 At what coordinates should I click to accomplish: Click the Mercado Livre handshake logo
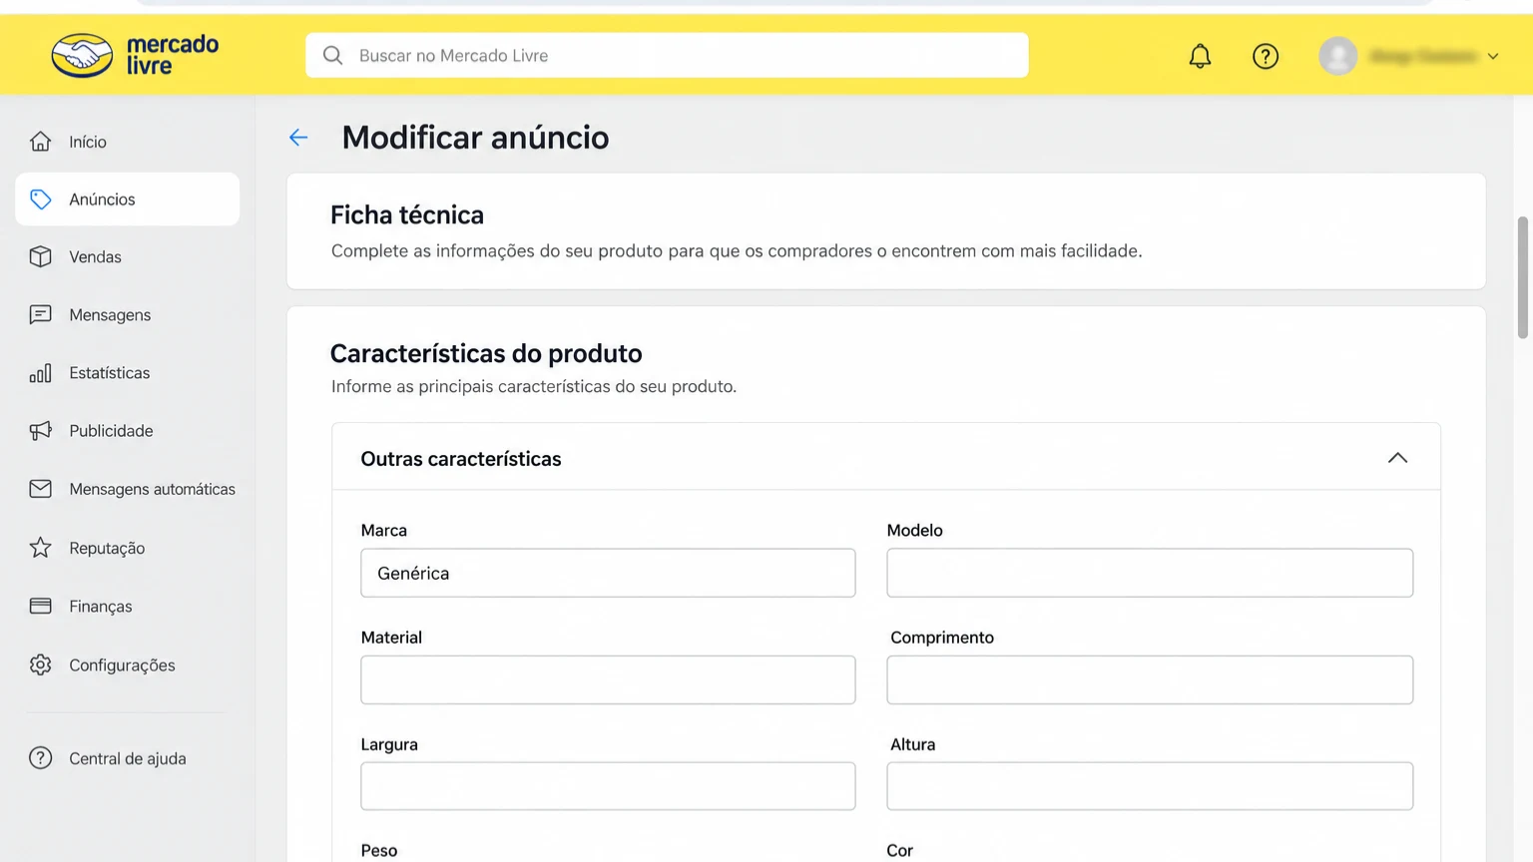pos(82,55)
